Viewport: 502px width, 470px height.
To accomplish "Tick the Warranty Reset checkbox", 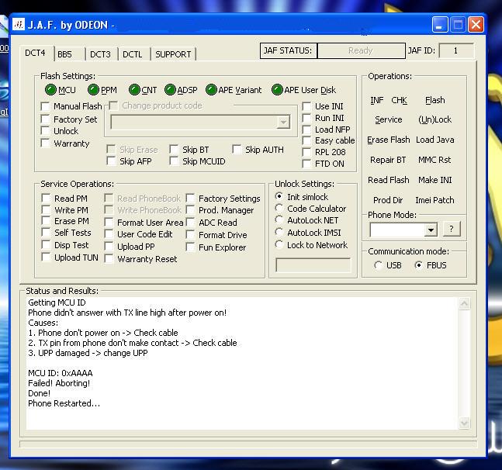I will tap(109, 258).
